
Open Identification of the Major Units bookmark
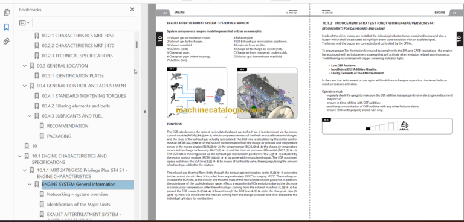(x=79, y=205)
